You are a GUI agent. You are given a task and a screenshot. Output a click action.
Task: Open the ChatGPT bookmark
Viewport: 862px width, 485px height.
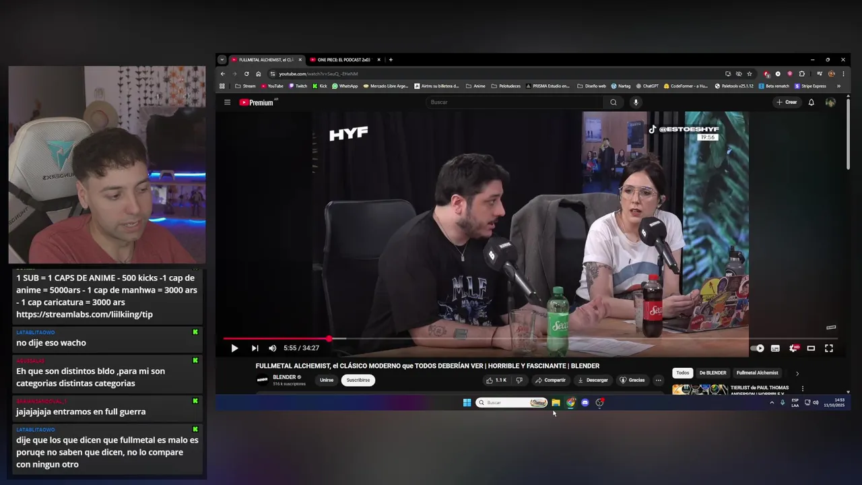click(x=647, y=86)
